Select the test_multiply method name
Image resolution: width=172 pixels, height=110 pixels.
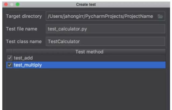(x=28, y=65)
